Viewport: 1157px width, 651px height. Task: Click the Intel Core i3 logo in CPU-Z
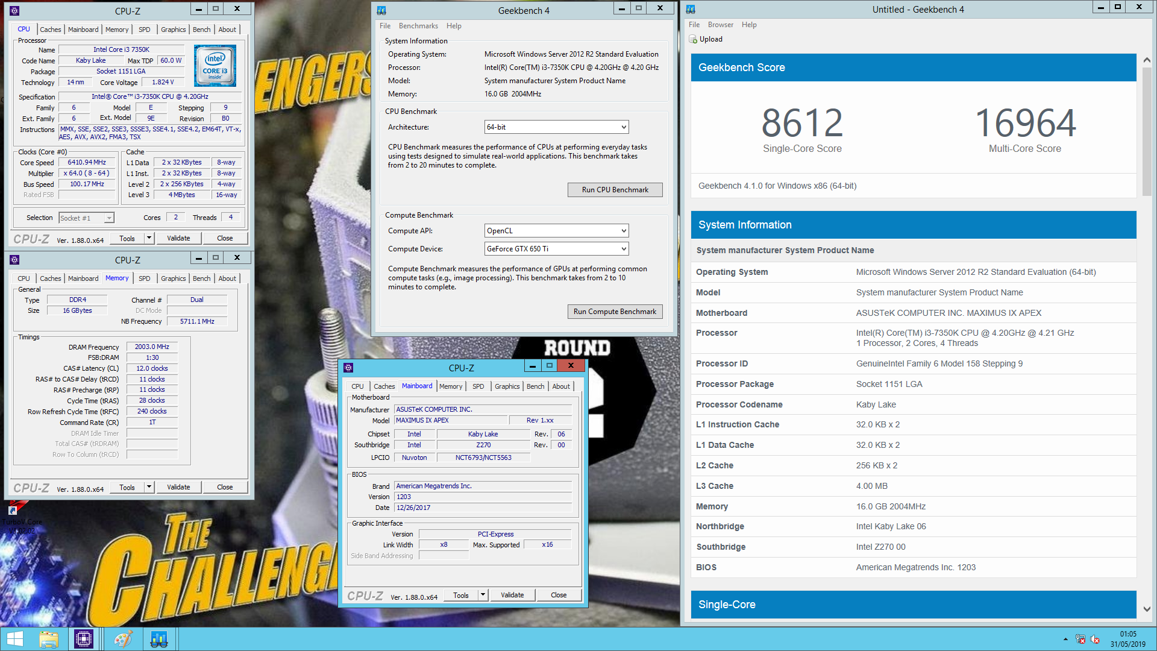[x=215, y=66]
